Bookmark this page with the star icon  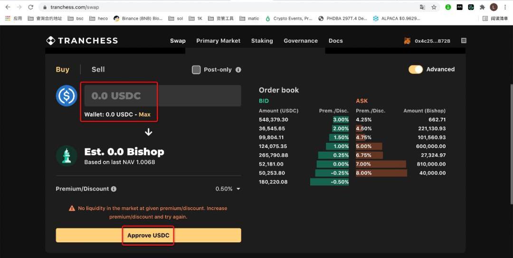434,7
